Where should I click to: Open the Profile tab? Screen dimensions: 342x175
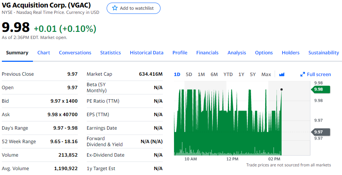tap(180, 53)
